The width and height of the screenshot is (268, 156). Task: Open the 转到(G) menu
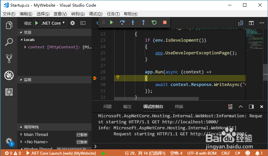pos(78,14)
